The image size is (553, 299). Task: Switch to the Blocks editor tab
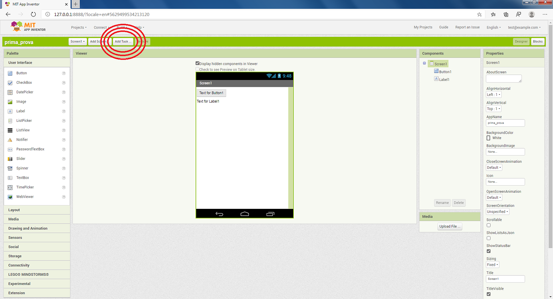(x=538, y=41)
